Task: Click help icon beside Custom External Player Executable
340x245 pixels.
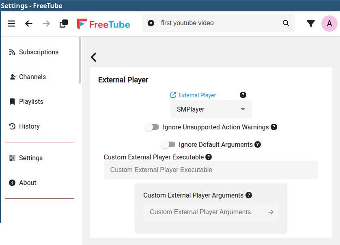Action: click(209, 157)
